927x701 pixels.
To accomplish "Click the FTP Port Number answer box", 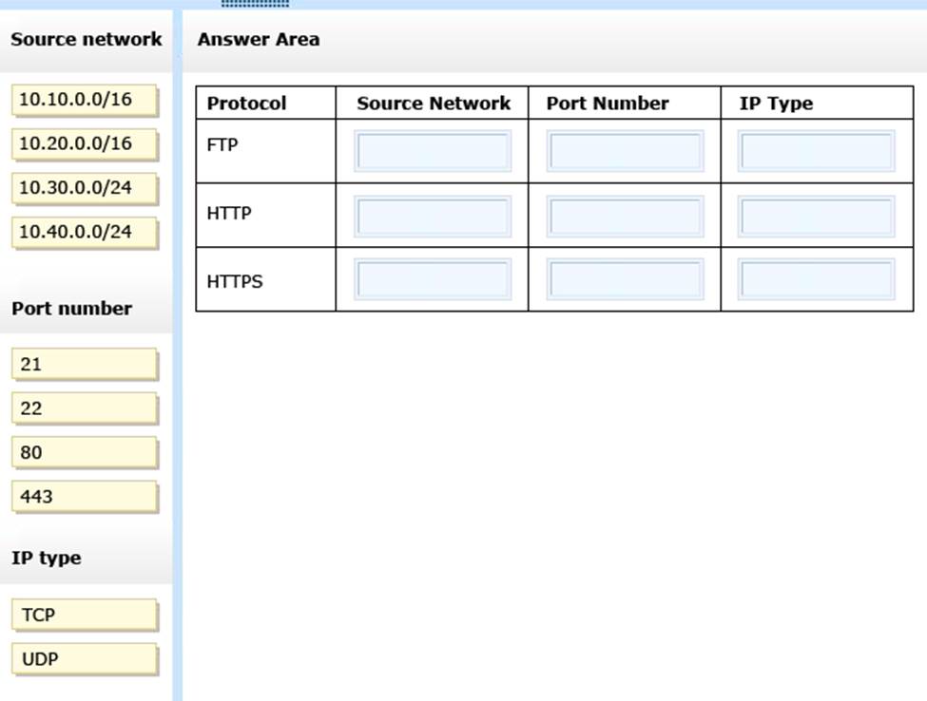I will (x=625, y=151).
